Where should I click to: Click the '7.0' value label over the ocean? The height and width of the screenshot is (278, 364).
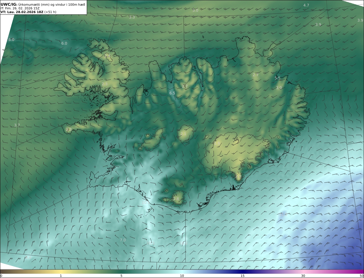pyautogui.click(x=123, y=240)
